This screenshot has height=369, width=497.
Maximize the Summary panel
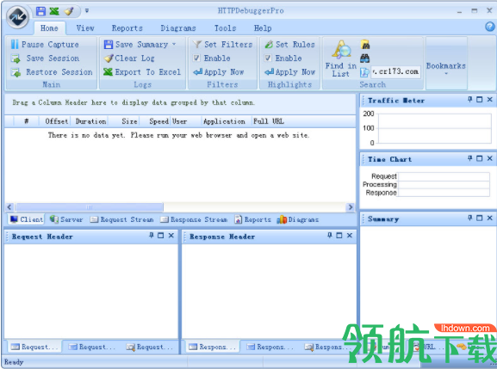(x=480, y=218)
